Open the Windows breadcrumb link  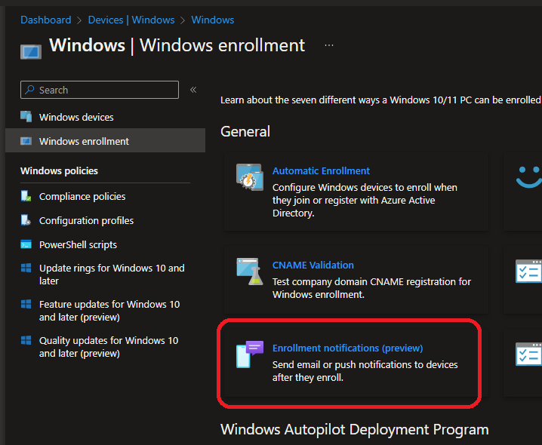point(213,20)
